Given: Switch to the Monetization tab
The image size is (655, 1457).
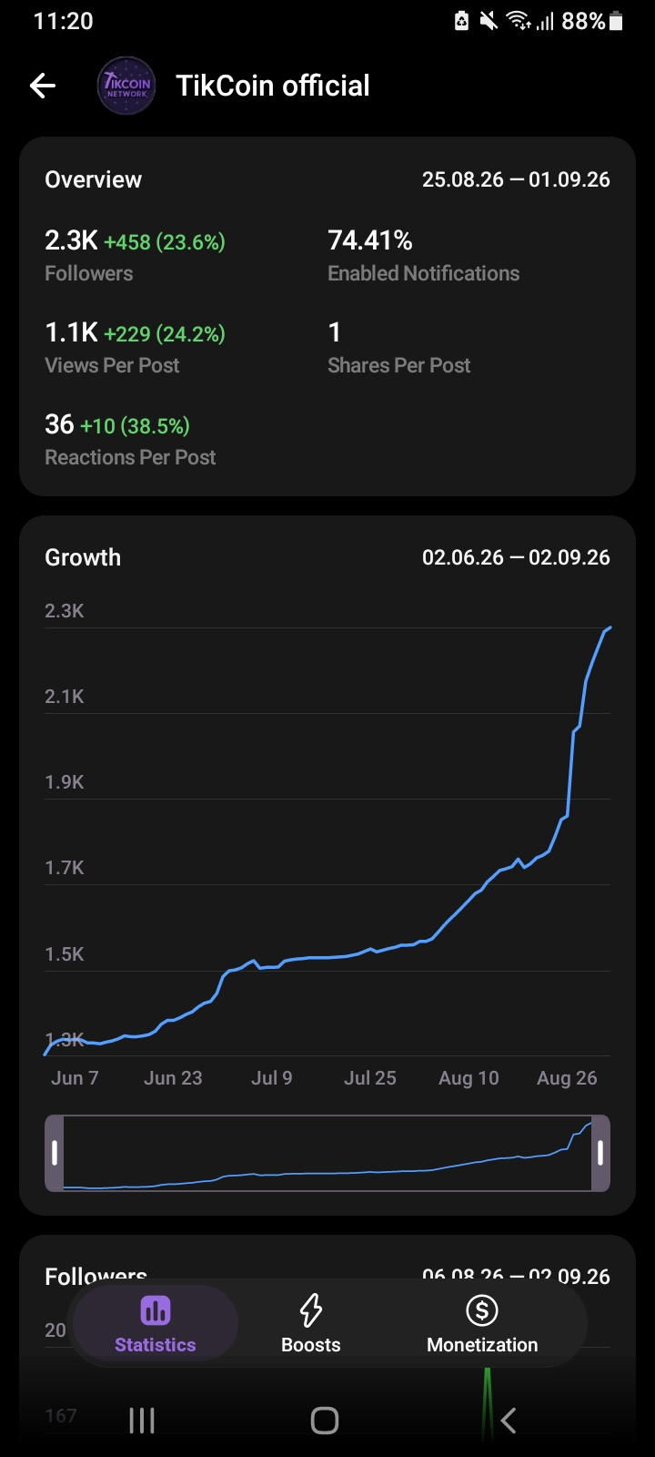Looking at the screenshot, I should click(482, 1323).
